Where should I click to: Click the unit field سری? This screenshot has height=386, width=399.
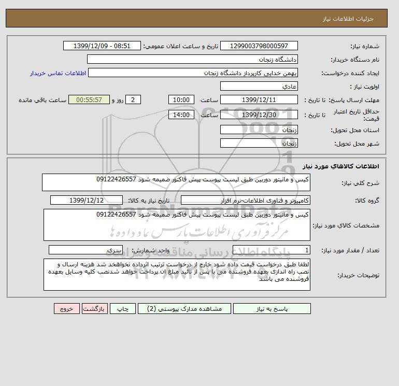tap(85, 250)
